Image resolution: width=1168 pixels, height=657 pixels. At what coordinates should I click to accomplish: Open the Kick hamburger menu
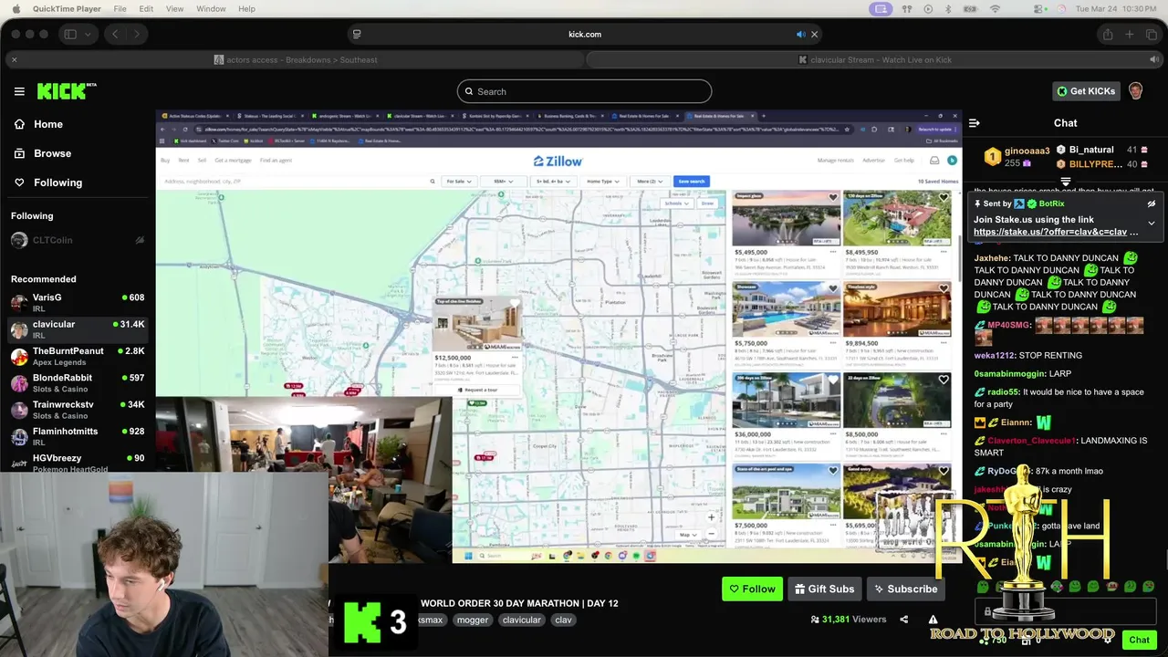click(19, 91)
